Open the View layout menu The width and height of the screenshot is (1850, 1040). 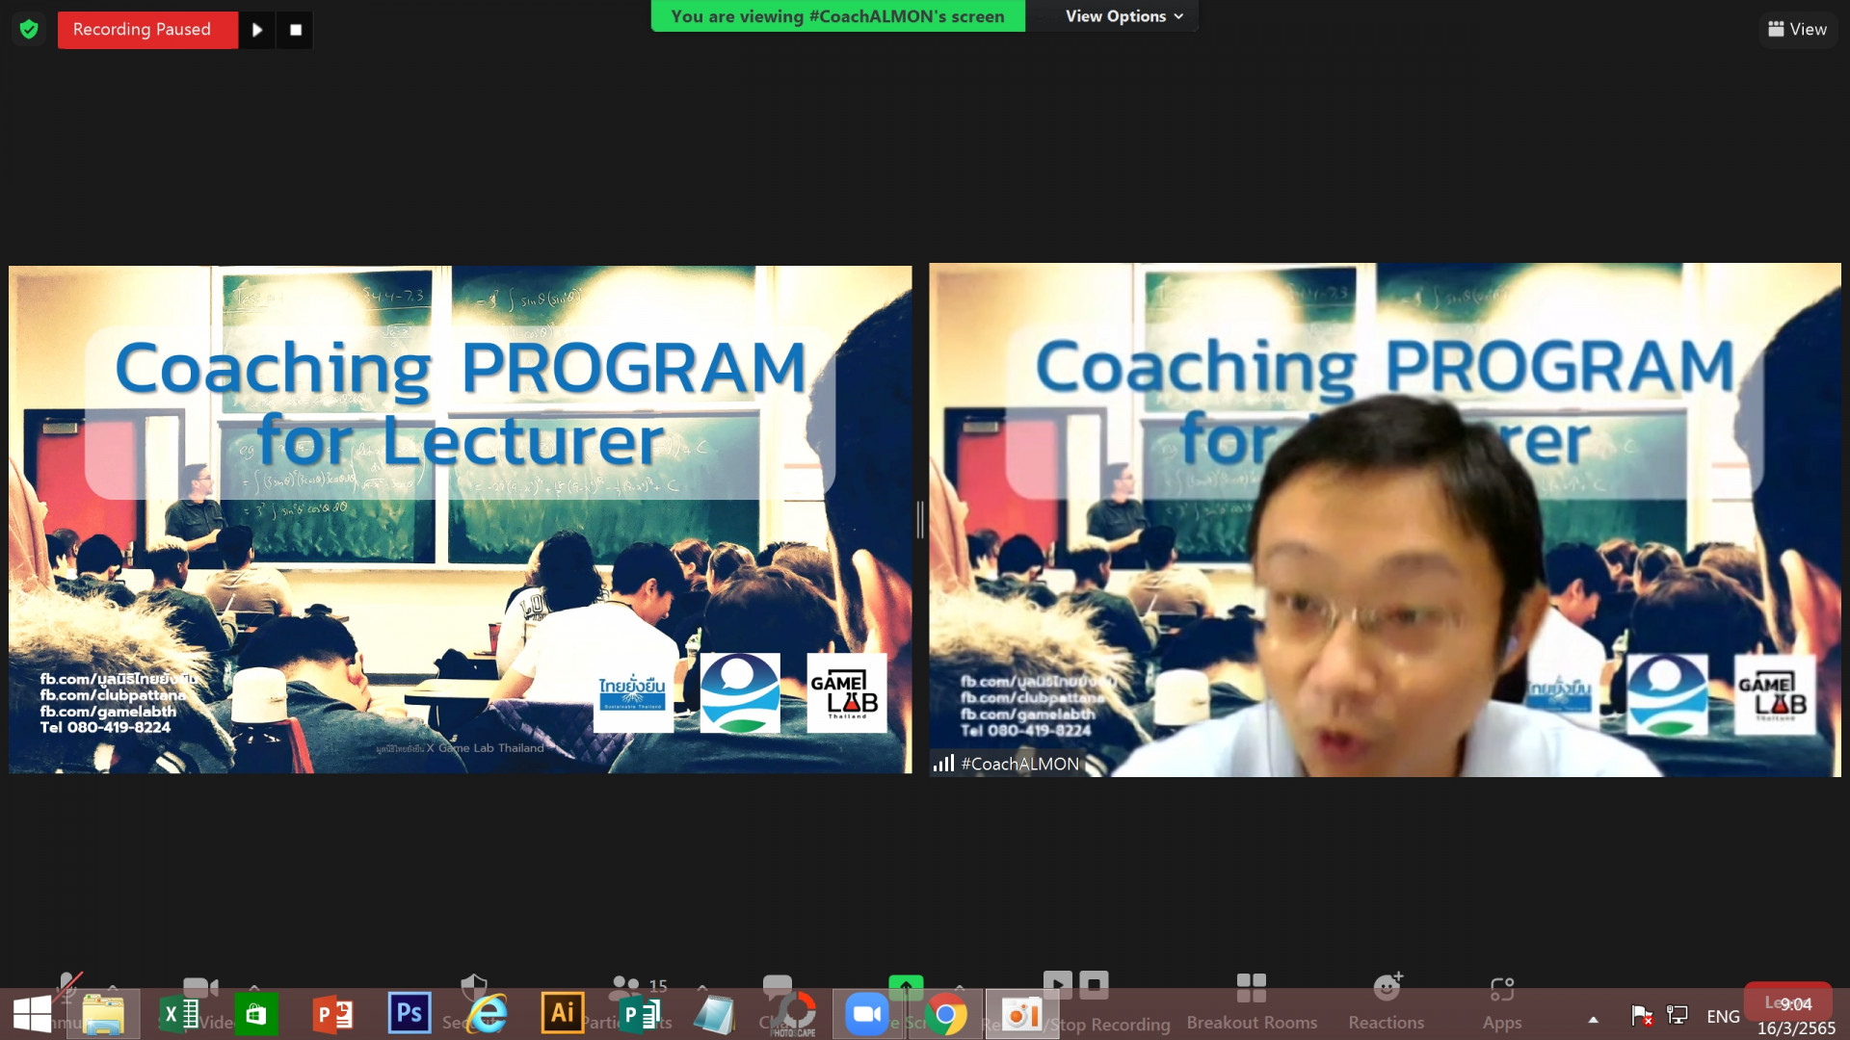click(1797, 30)
